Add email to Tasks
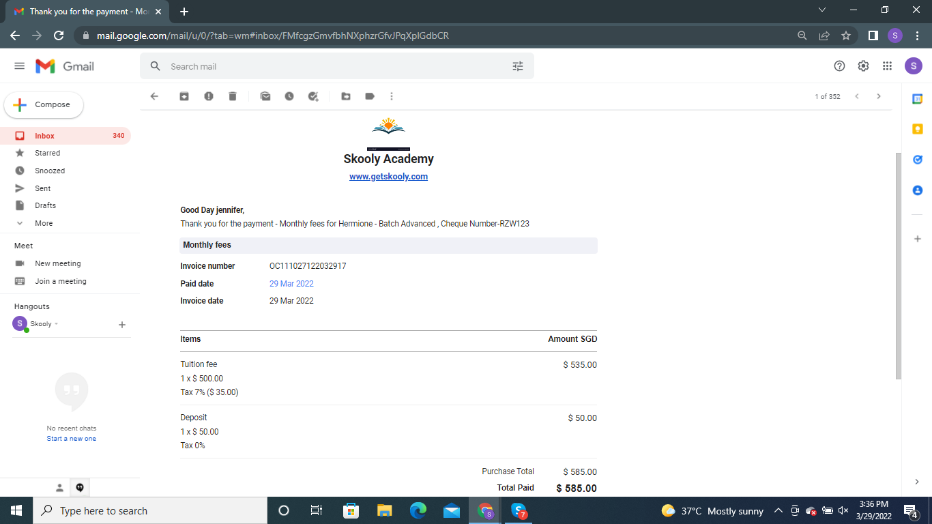The width and height of the screenshot is (932, 524). click(x=313, y=96)
